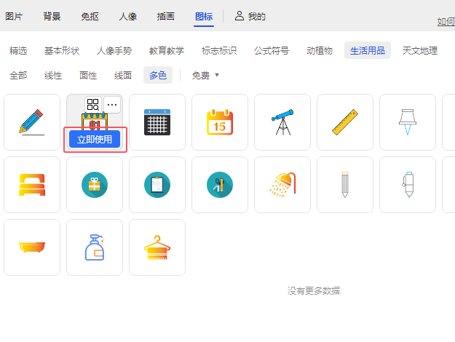Image resolution: width=455 pixels, height=342 pixels.
Task: Select the 标志标识 category
Action: pyautogui.click(x=219, y=51)
